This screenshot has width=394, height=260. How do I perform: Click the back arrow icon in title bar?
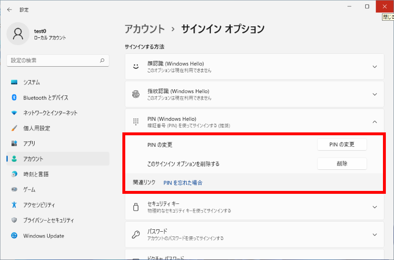10,9
